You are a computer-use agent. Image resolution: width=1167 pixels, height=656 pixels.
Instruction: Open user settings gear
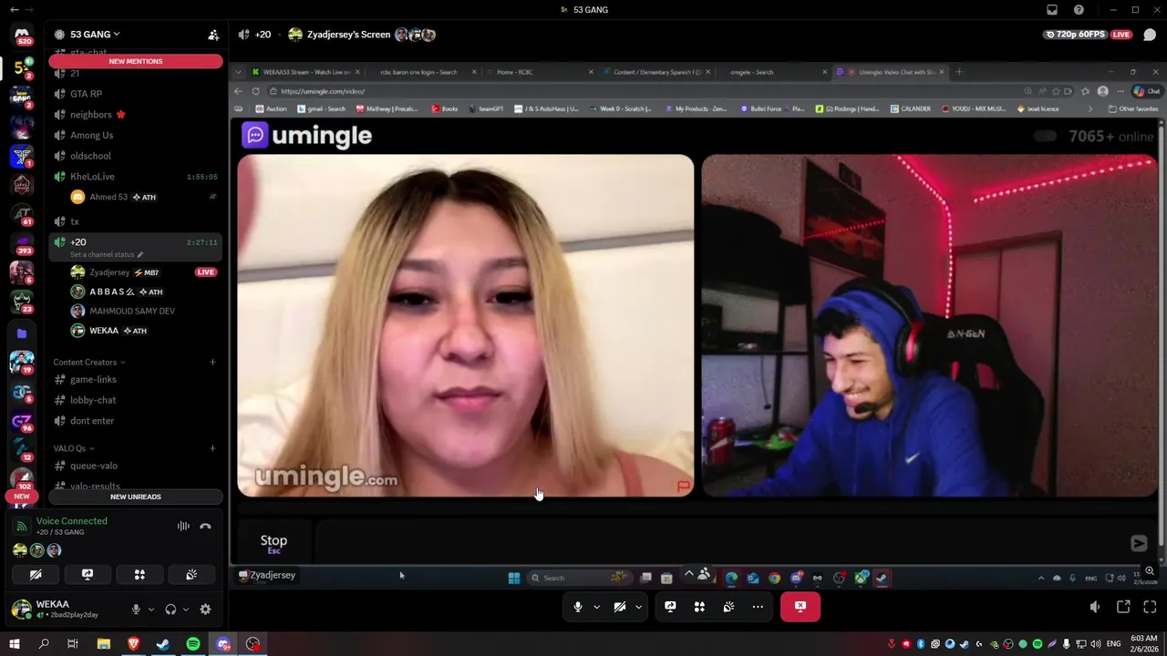(205, 610)
